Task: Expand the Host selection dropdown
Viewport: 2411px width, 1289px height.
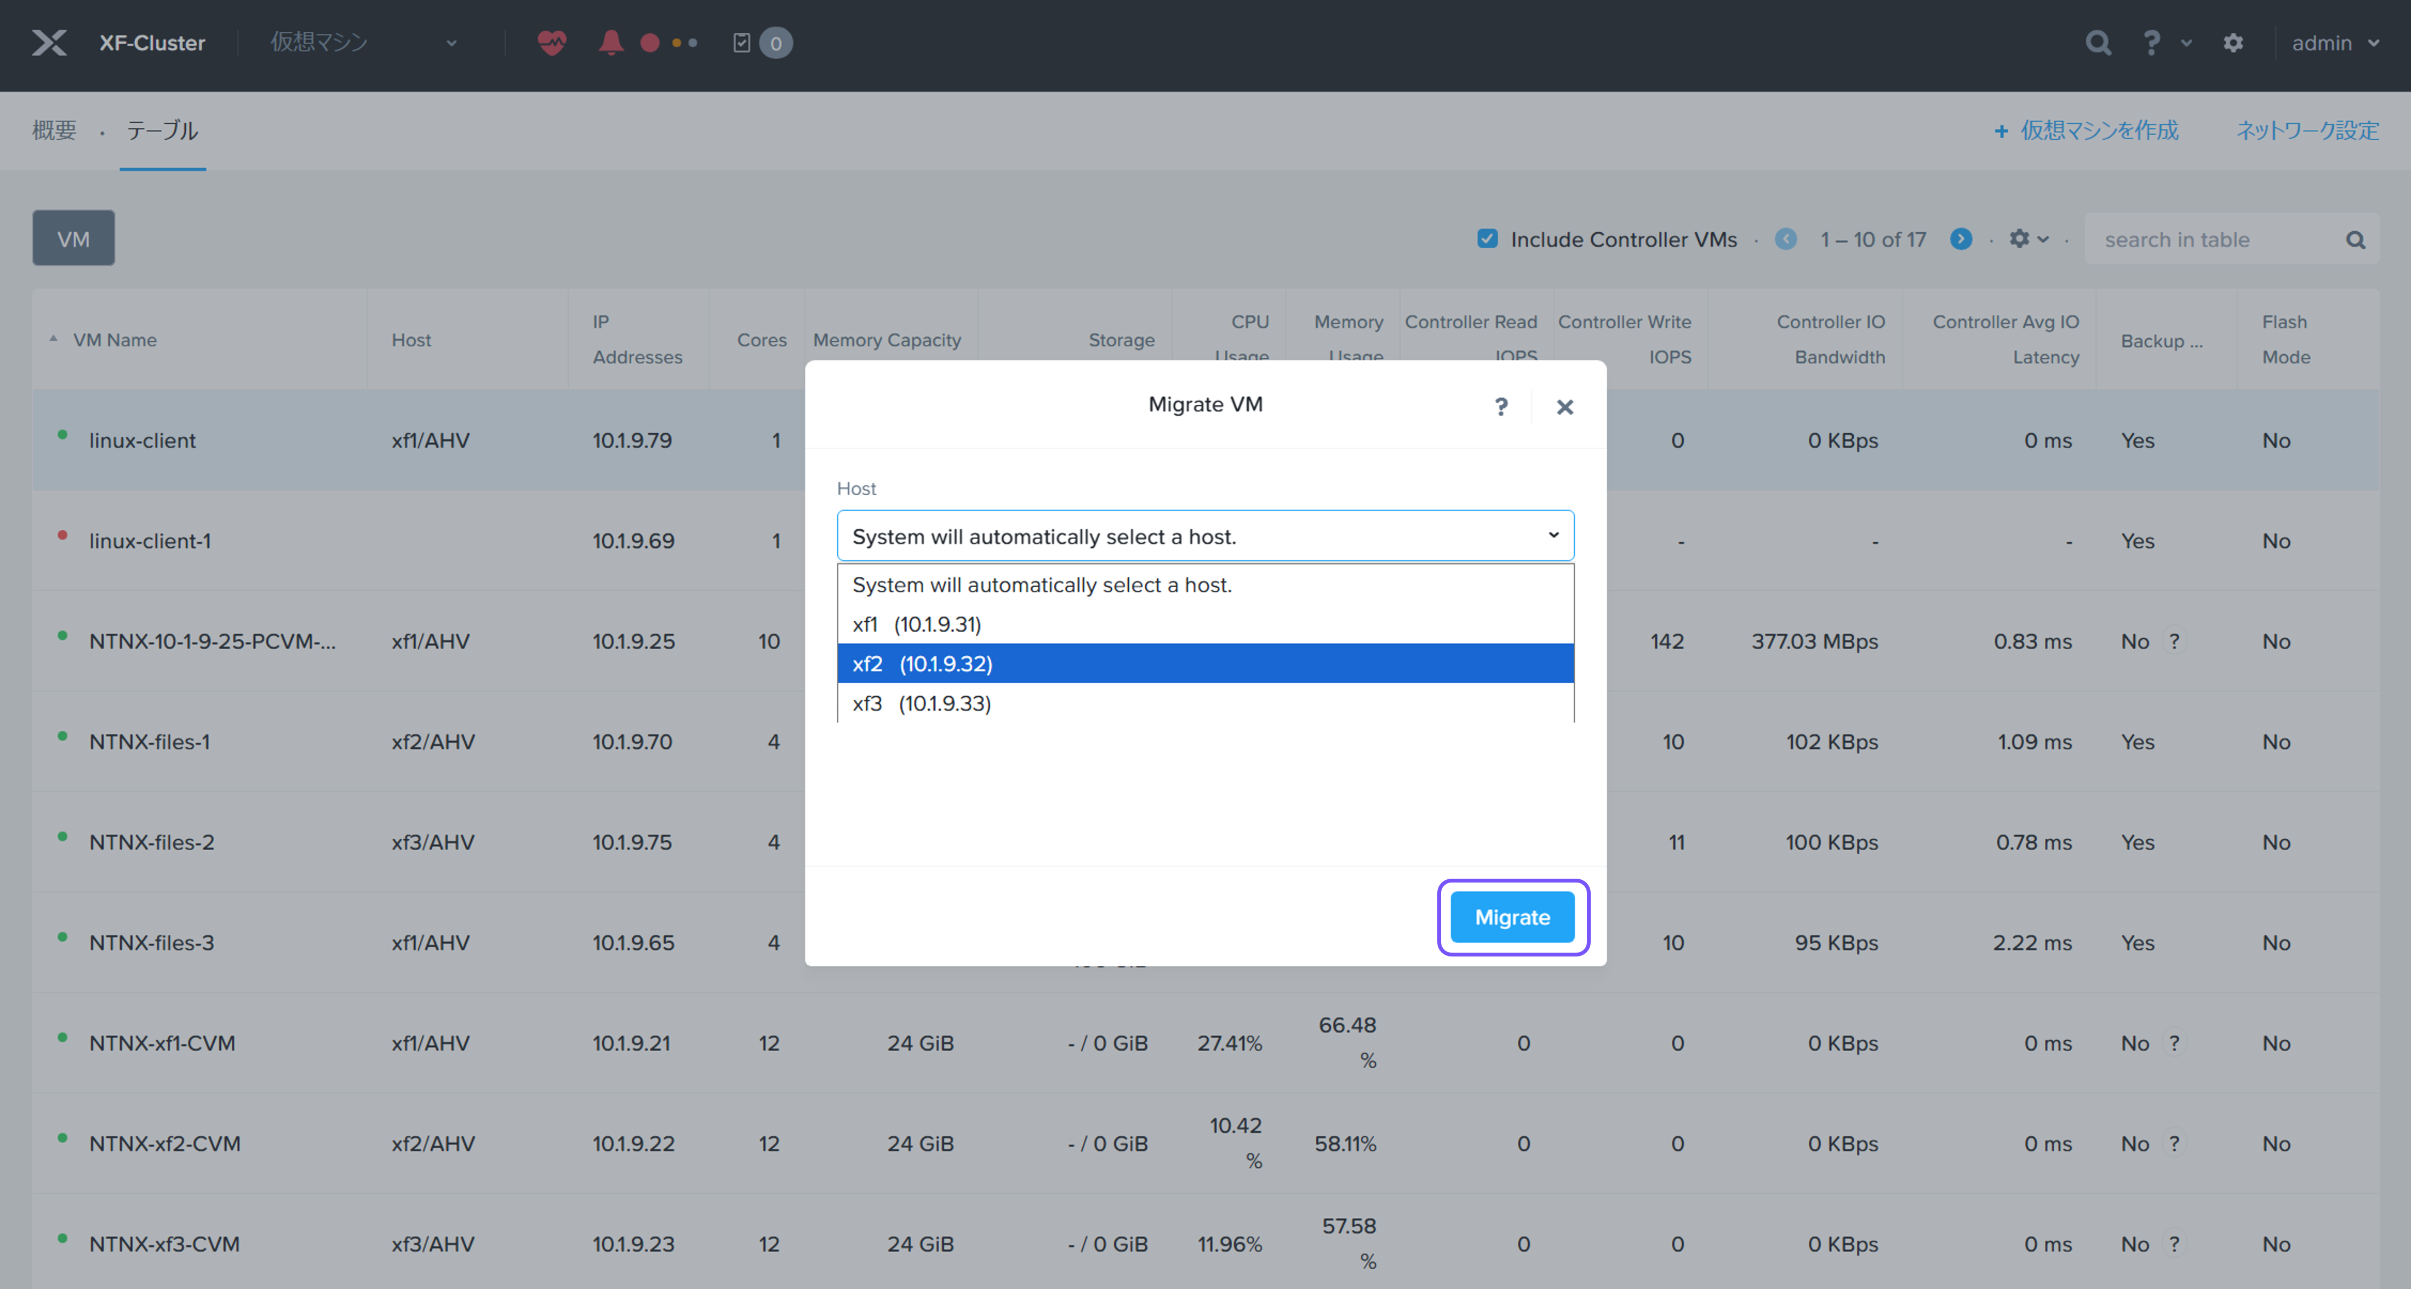Action: (x=1204, y=536)
